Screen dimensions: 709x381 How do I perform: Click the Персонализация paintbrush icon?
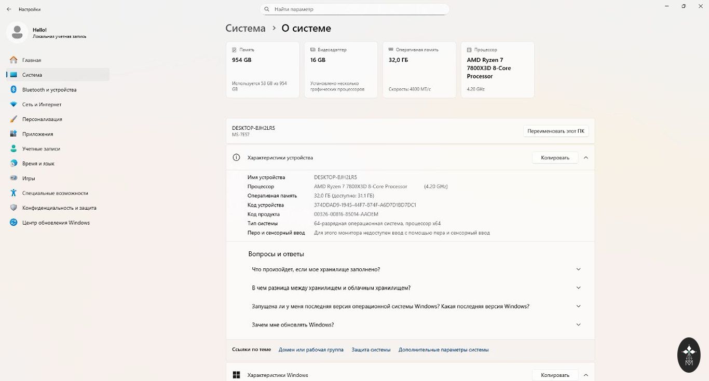[13, 119]
